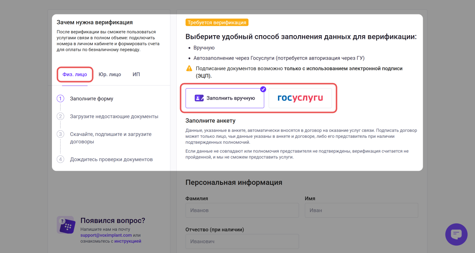Click the yellow warning triangle icon

[189, 68]
